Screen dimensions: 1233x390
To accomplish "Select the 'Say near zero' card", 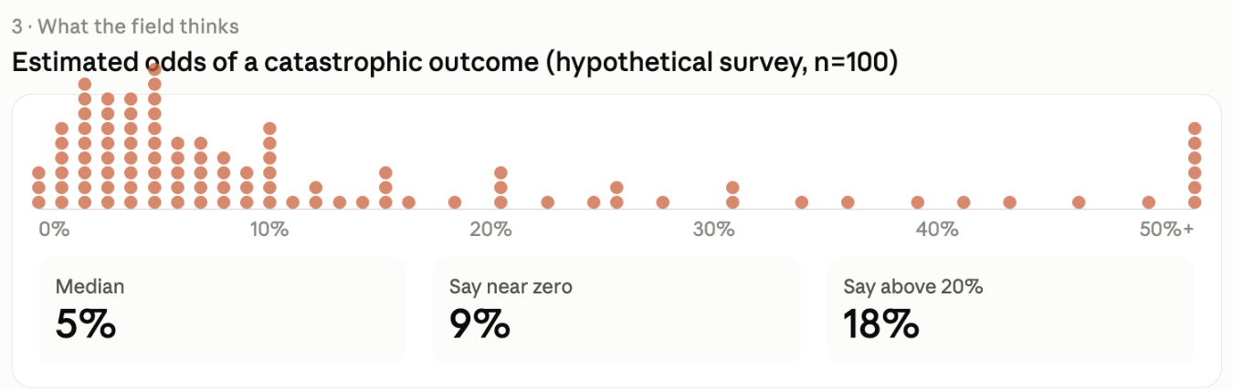I will pos(616,311).
